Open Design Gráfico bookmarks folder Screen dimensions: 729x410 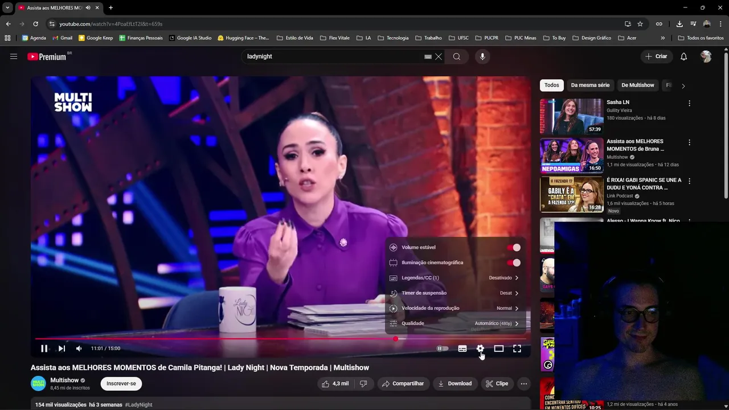(592, 38)
